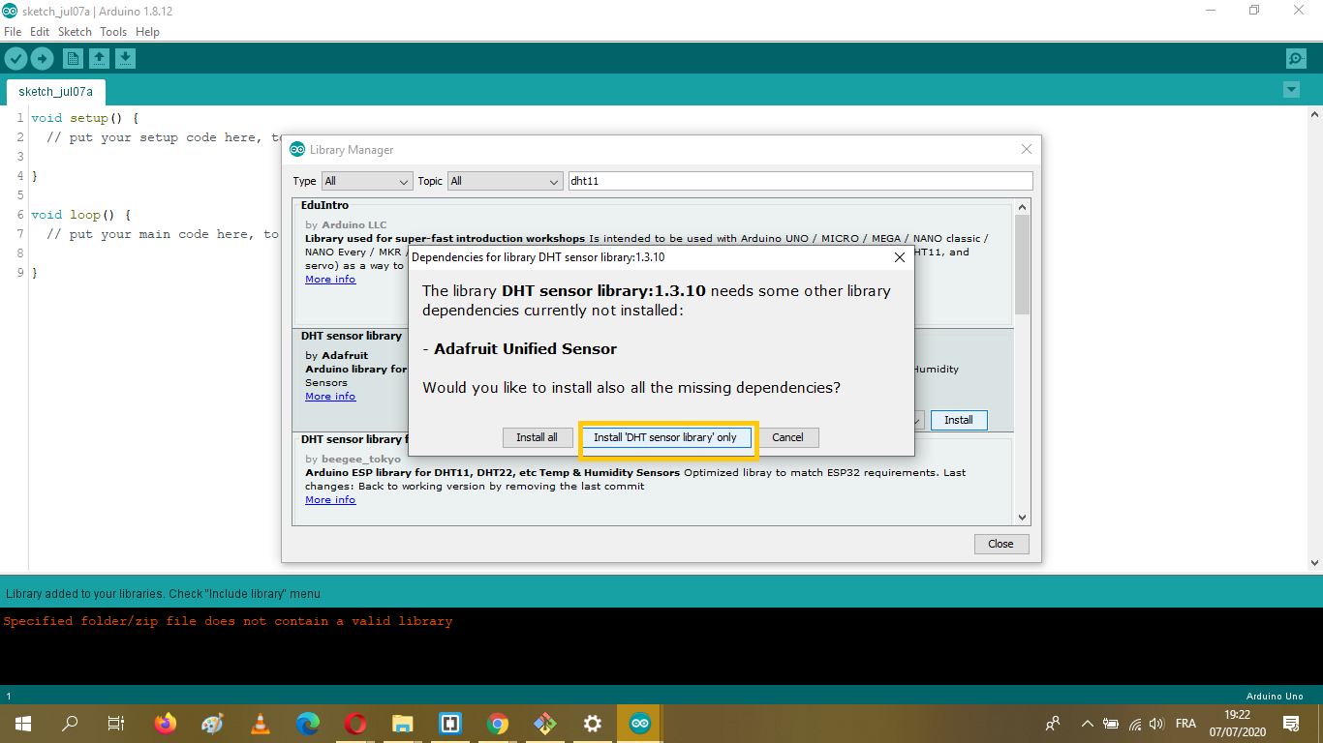Launch Firefox from the taskbar
Viewport: 1323px width, 743px height.
[x=166, y=724]
